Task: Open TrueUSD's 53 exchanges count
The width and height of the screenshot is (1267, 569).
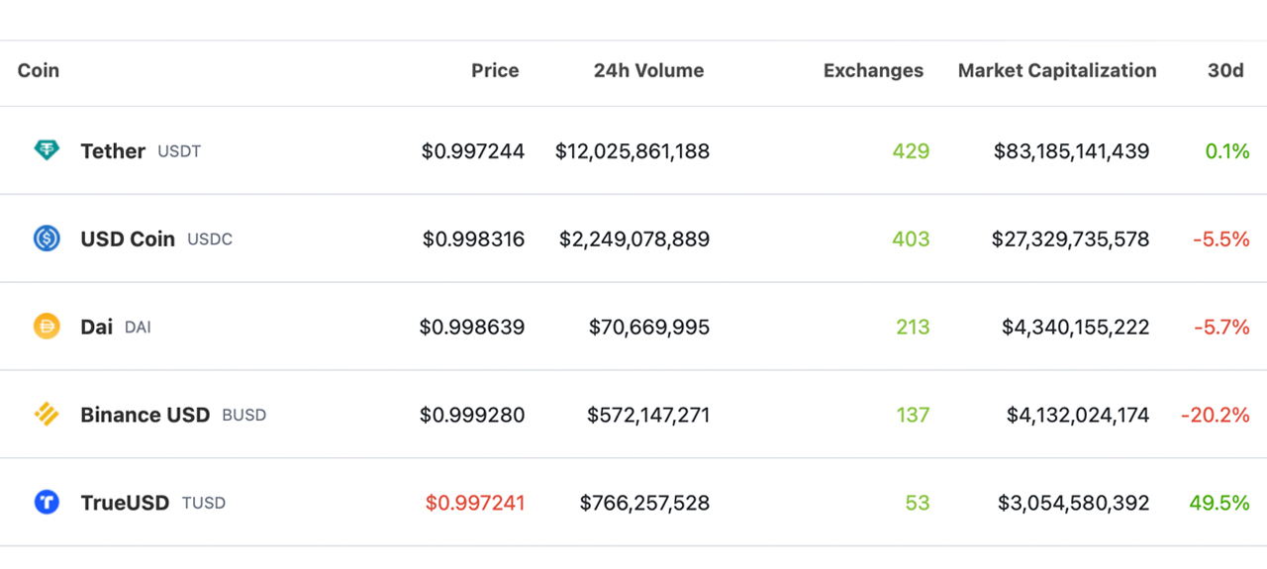Action: [918, 503]
